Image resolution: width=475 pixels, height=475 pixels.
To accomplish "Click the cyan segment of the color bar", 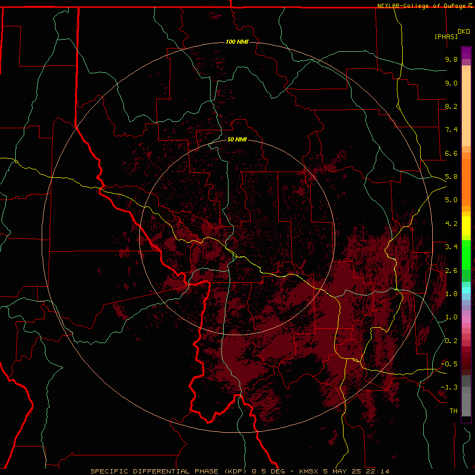I will (x=466, y=290).
